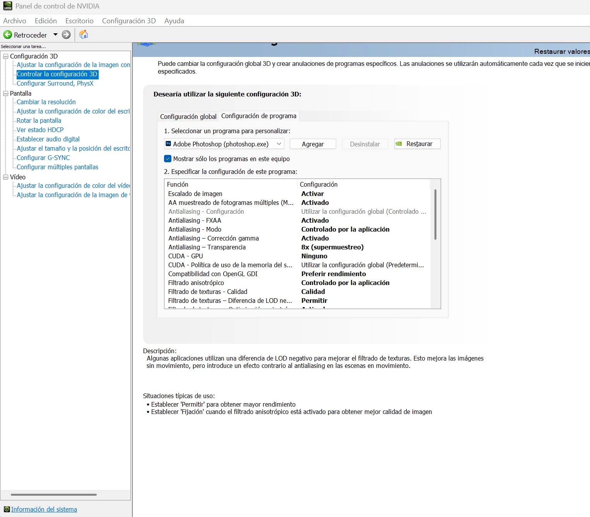
Task: Open Ajustar la configuración de la imagen de vídeo
Action: pyautogui.click(x=74, y=195)
